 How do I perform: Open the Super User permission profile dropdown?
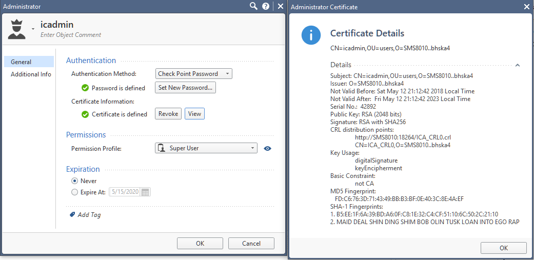206,148
